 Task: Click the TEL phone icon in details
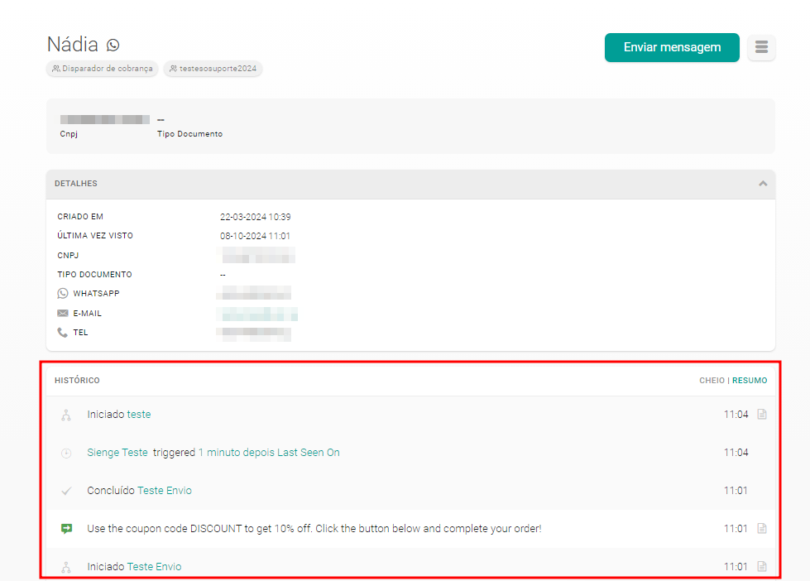pyautogui.click(x=63, y=333)
